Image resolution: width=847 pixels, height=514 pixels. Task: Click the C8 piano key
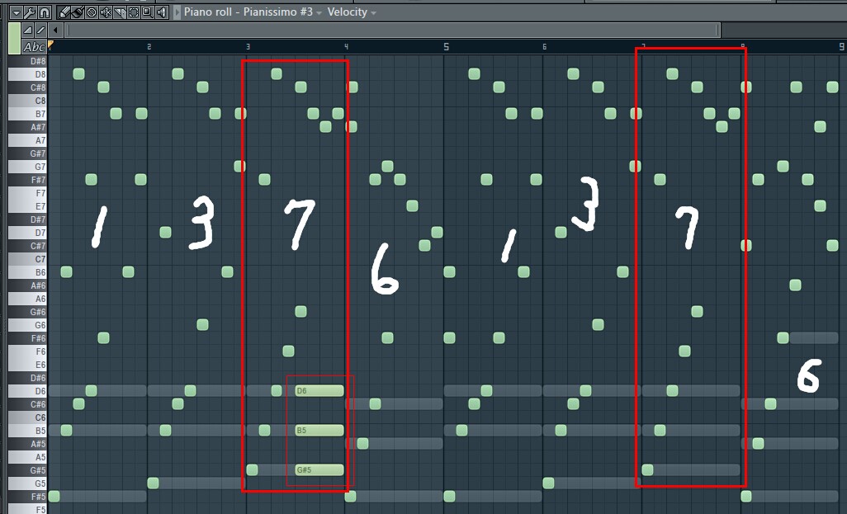tap(28, 101)
